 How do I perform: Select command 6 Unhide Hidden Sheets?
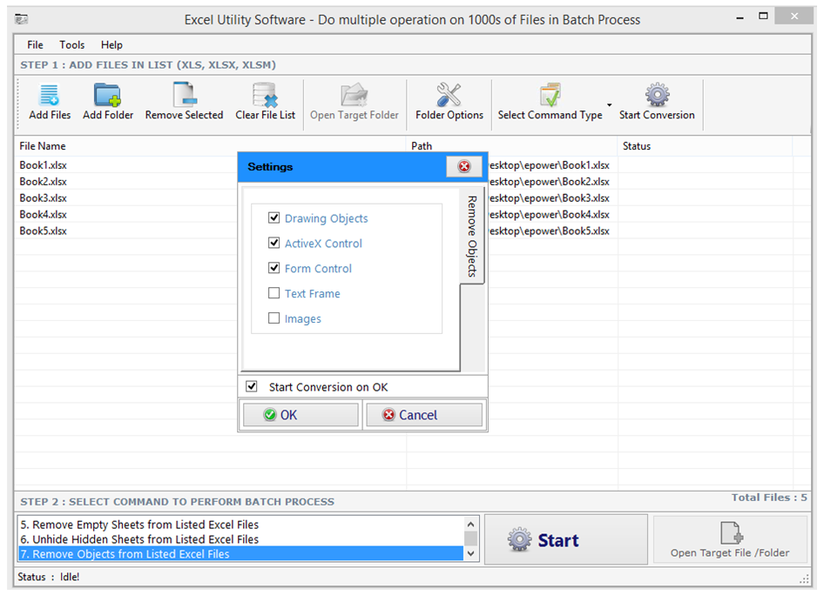pos(241,539)
